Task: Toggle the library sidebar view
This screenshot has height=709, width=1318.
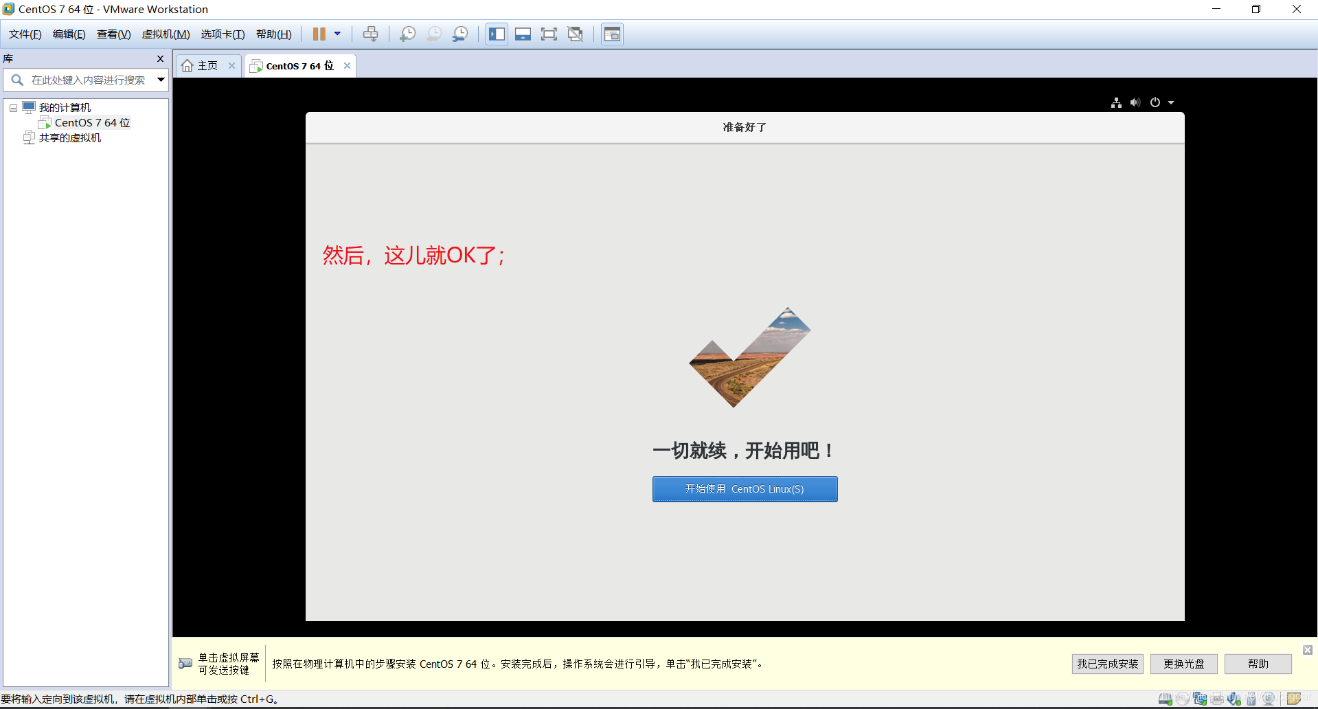Action: coord(497,34)
